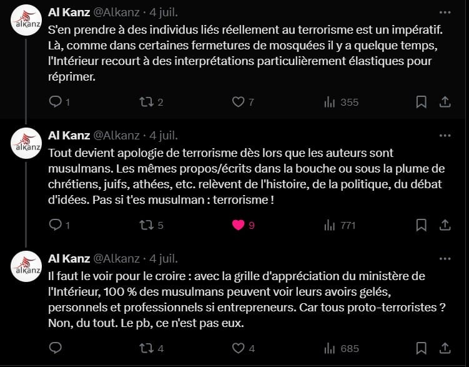Bookmark the first tweet
The image size is (469, 367).
[x=421, y=102]
